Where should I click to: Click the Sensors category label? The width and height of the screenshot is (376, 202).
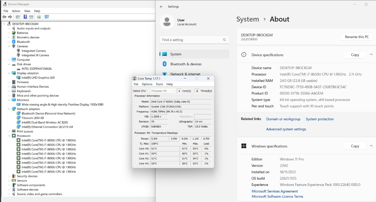click(x=22, y=180)
